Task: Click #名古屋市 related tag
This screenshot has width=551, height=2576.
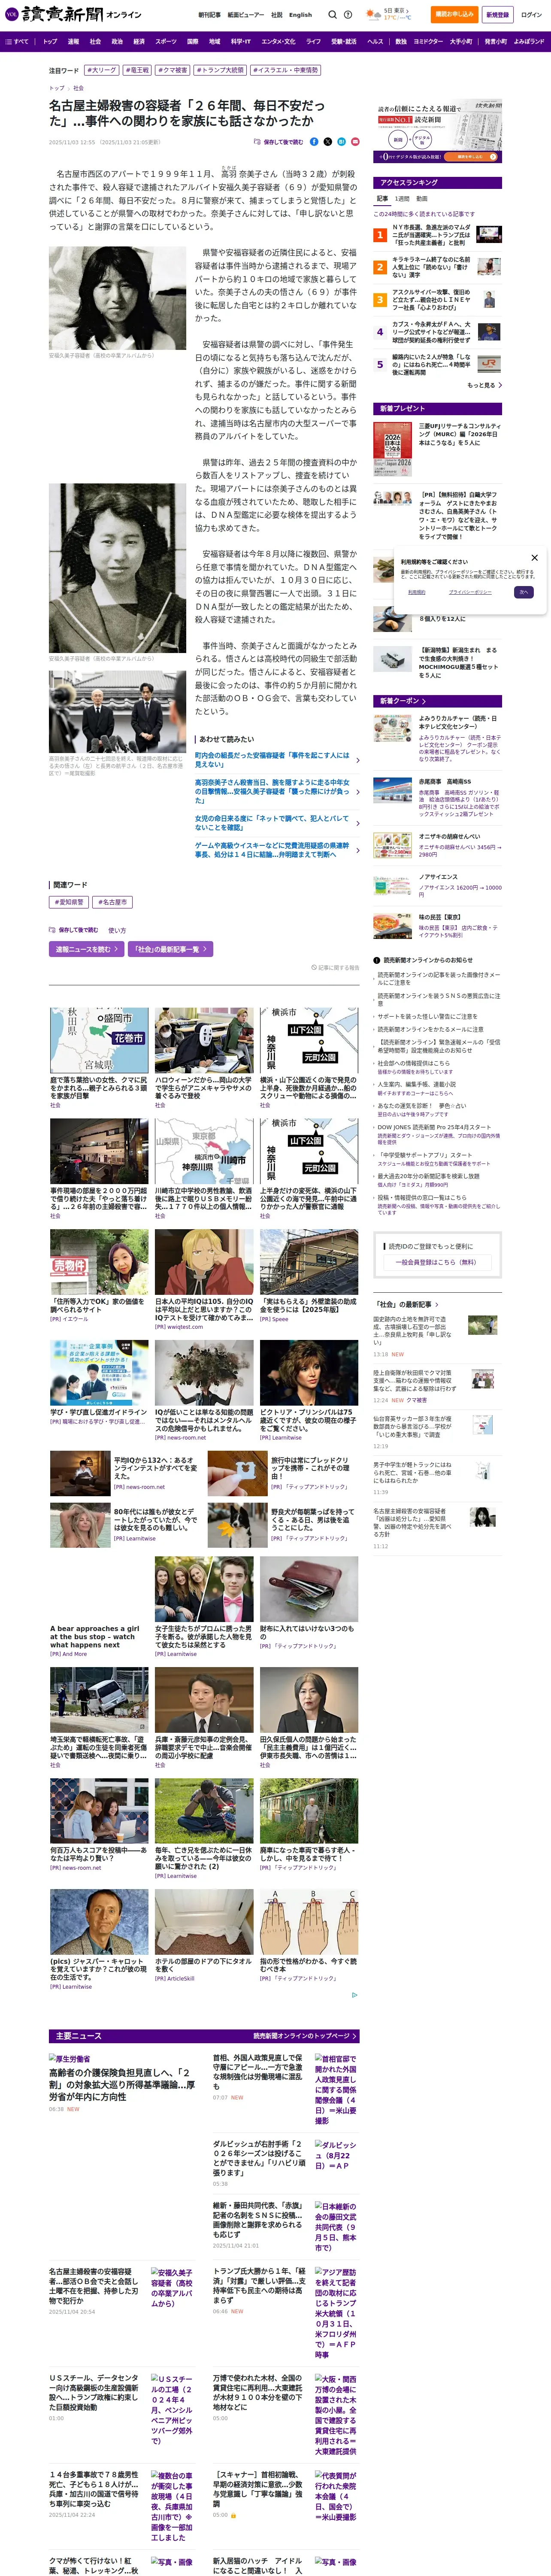Action: coord(112,902)
